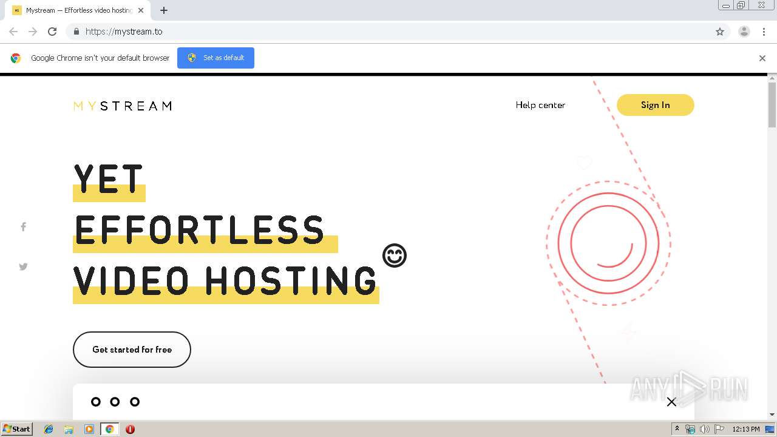This screenshot has height=437, width=777.
Task: Open Chrome's three-dot menu
Action: [764, 32]
